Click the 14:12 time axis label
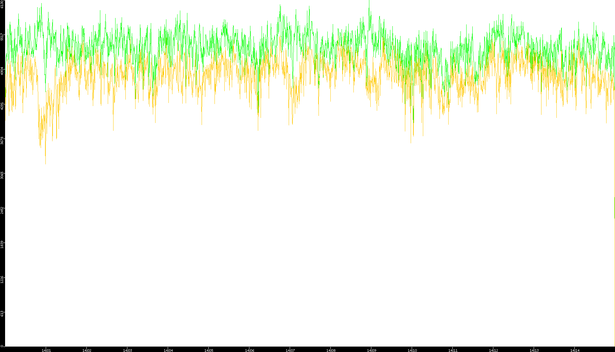 (x=493, y=350)
